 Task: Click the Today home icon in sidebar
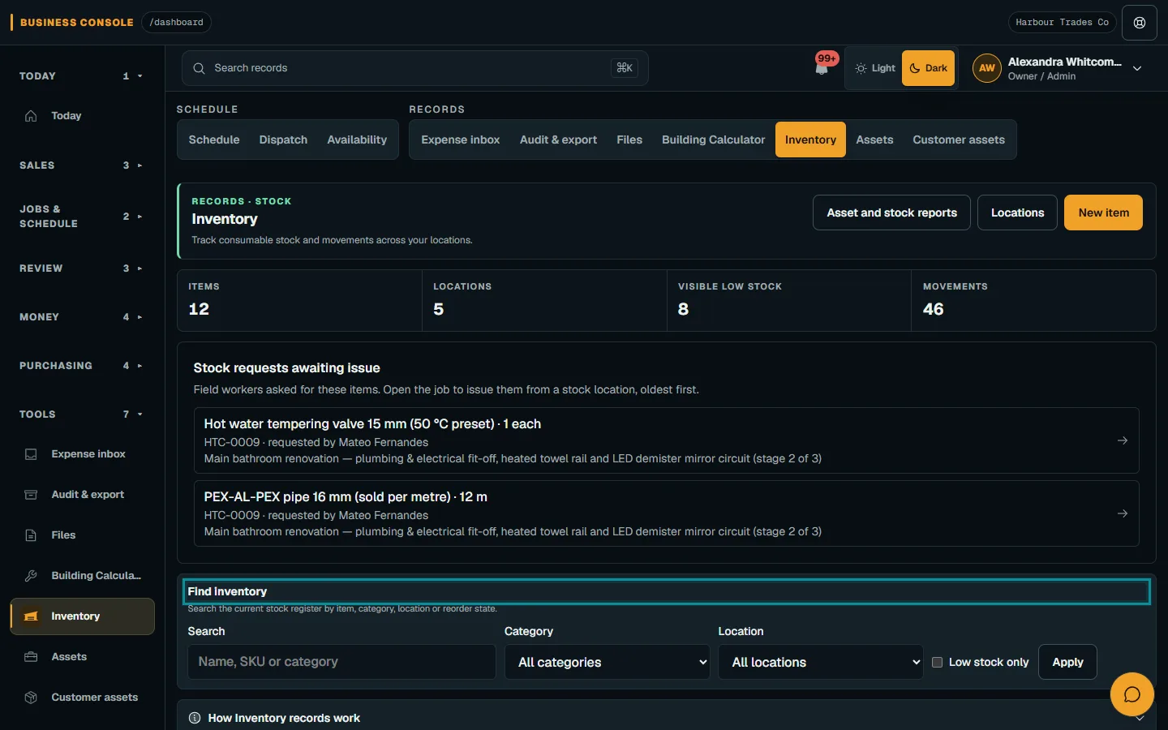tap(31, 116)
